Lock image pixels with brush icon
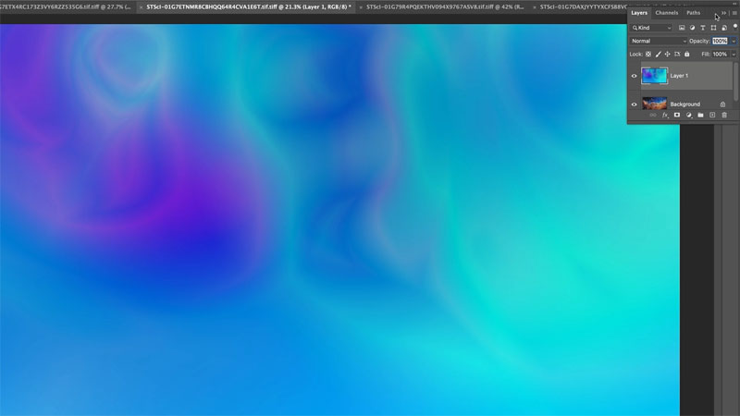The height and width of the screenshot is (416, 740). click(x=658, y=55)
